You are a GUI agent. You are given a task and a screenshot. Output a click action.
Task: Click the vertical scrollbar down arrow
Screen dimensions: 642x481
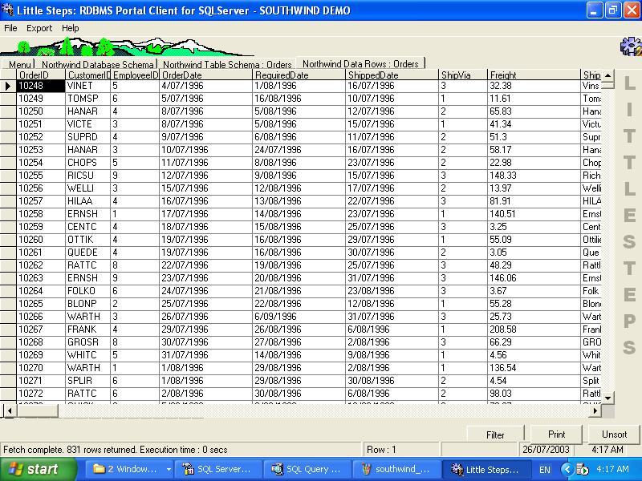click(x=607, y=398)
